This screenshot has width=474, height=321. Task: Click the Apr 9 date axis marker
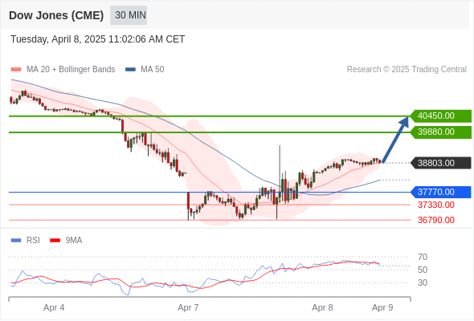(x=382, y=307)
